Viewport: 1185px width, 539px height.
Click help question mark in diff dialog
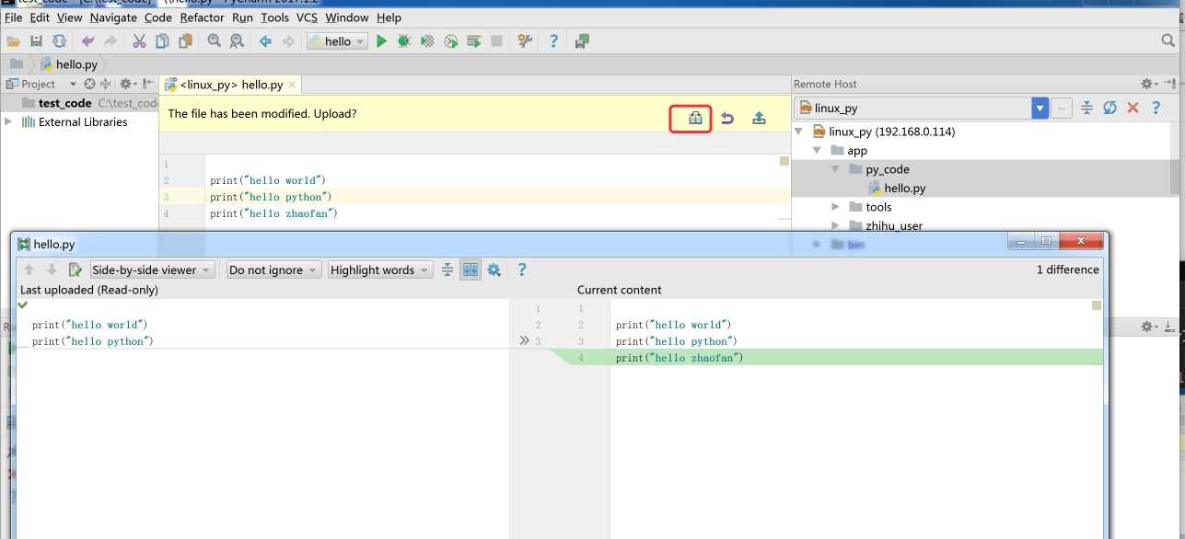[522, 269]
